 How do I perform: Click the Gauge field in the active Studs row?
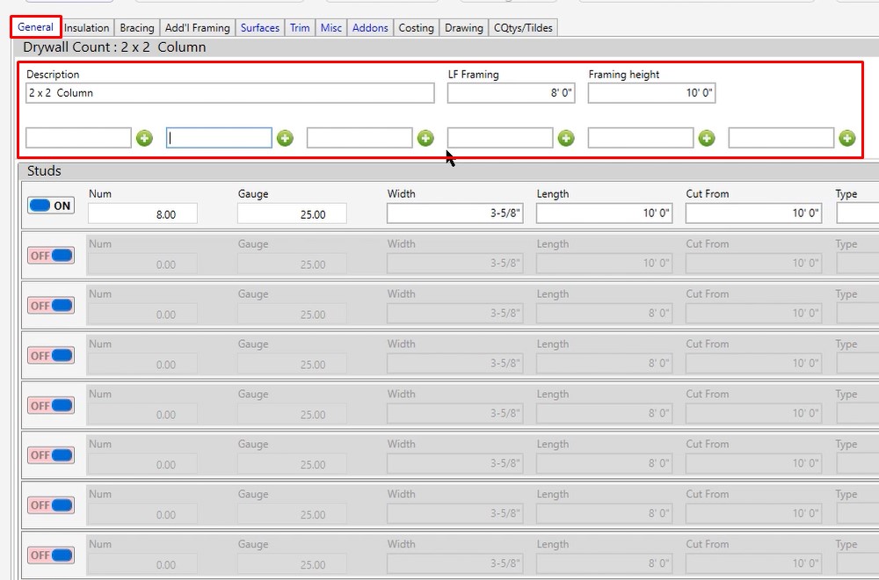point(292,214)
